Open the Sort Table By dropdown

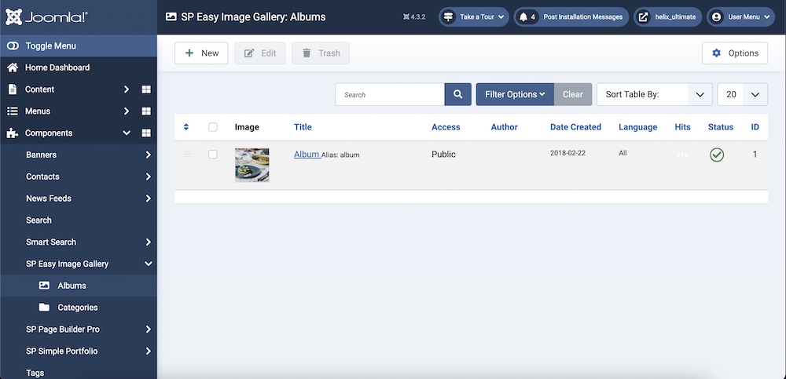coord(654,94)
